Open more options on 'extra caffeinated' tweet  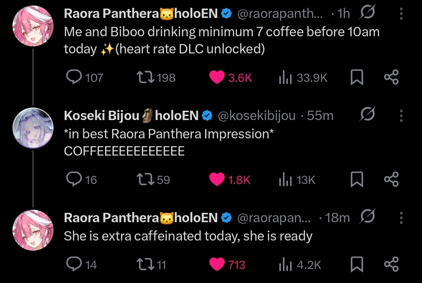(401, 218)
